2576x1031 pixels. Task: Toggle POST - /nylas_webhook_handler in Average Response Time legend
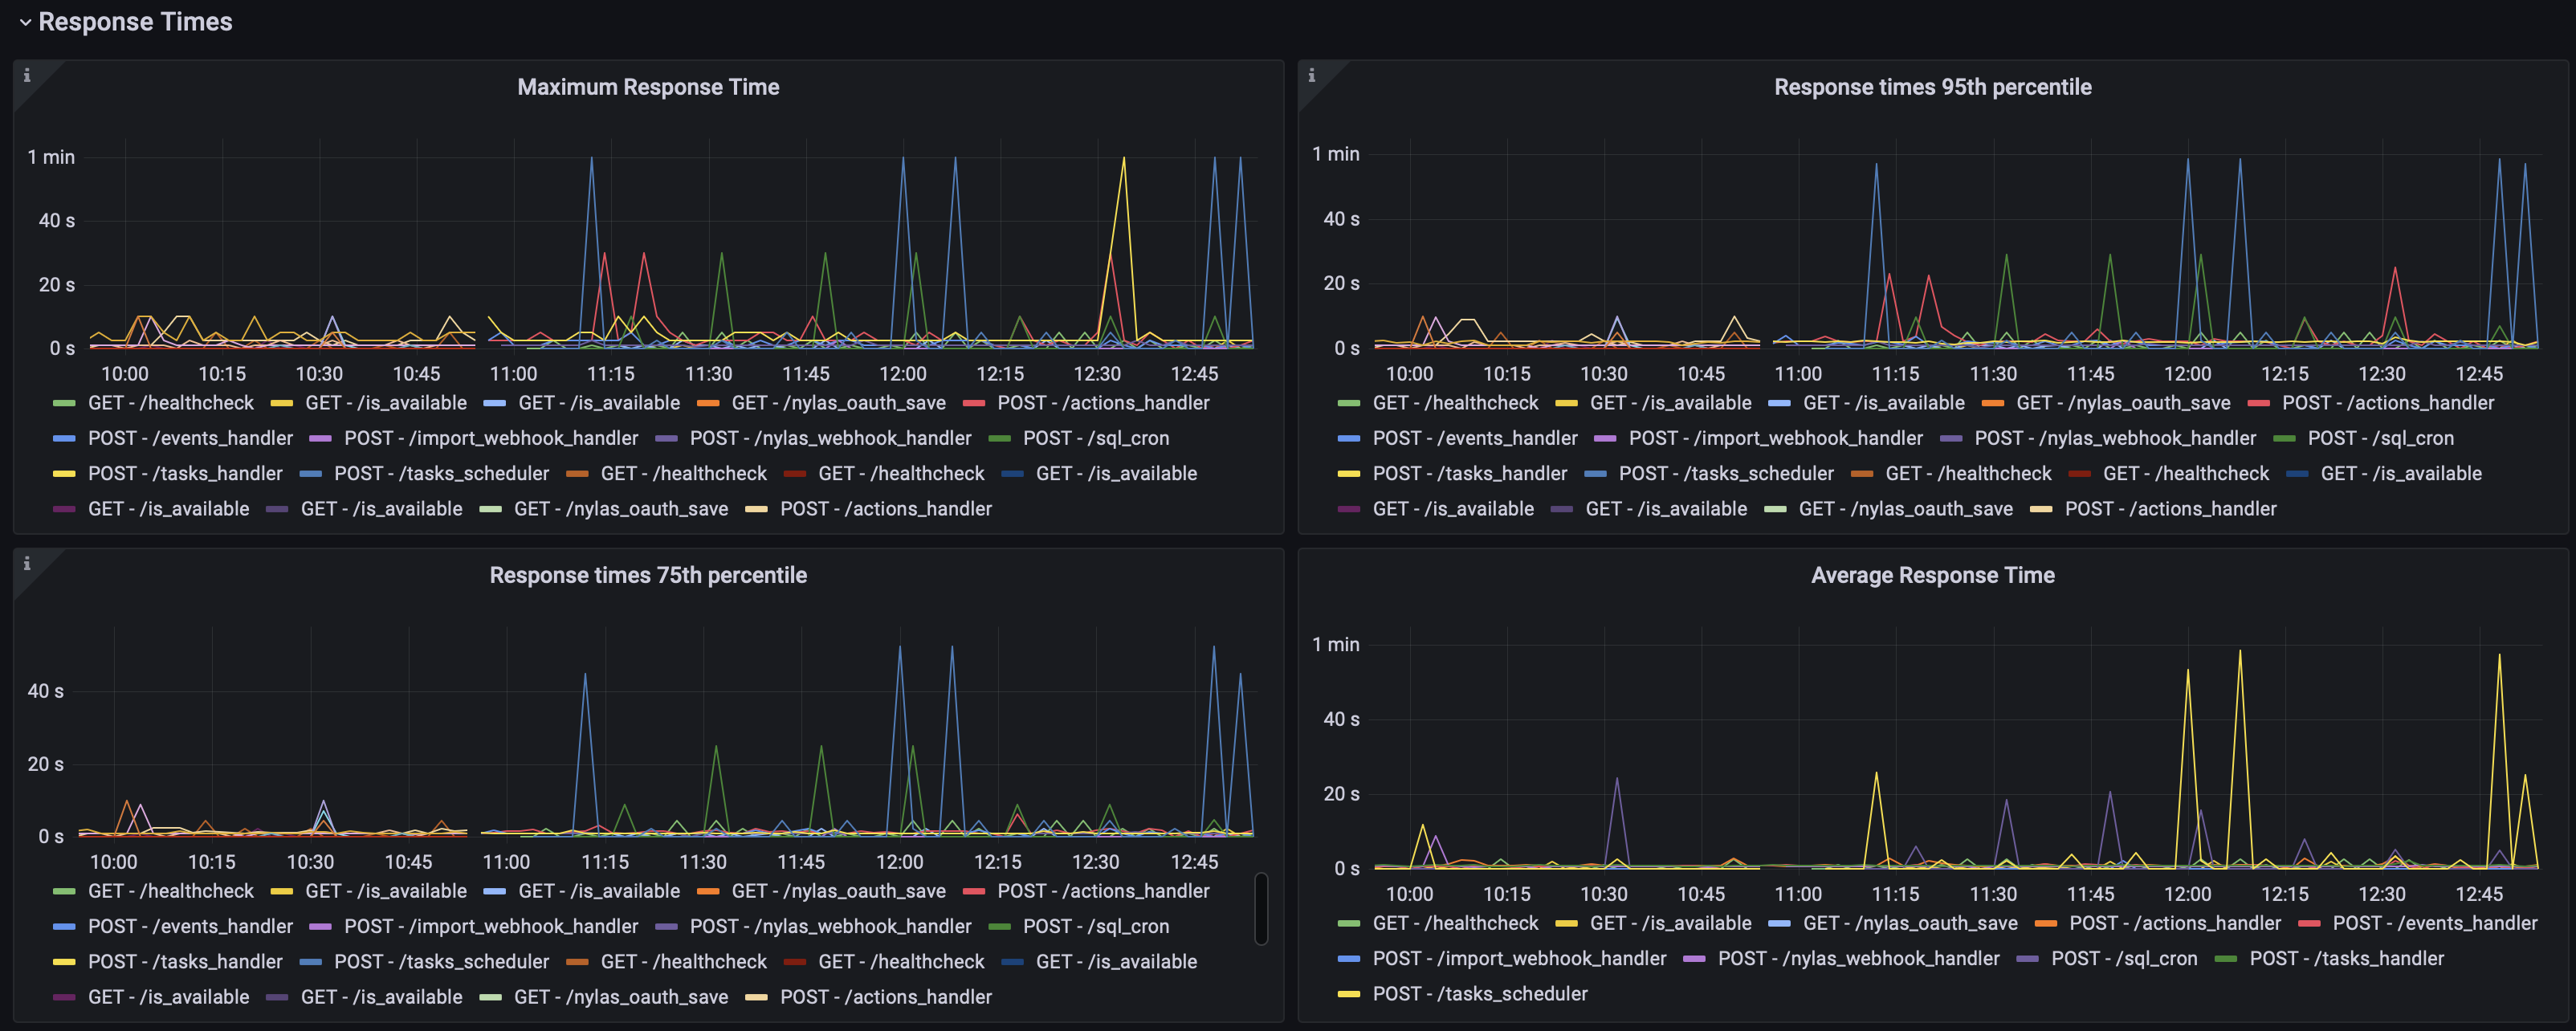(x=1859, y=958)
